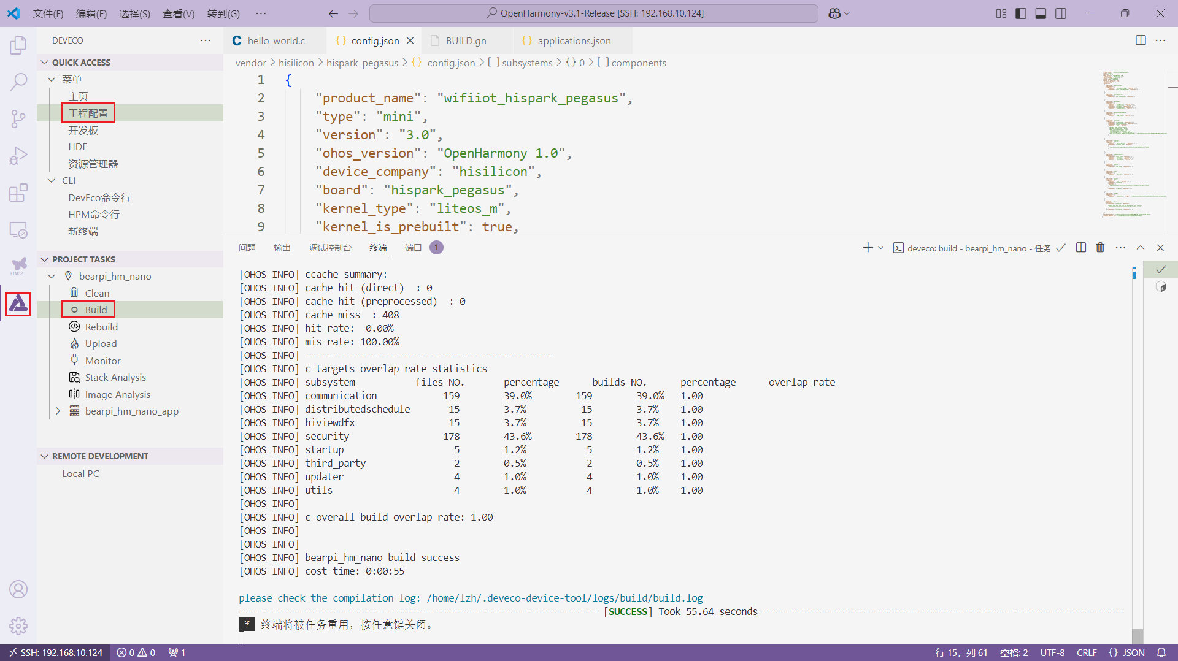Open DEVECO sidebar more actions ellipsis
The image size is (1178, 661).
pos(206,40)
